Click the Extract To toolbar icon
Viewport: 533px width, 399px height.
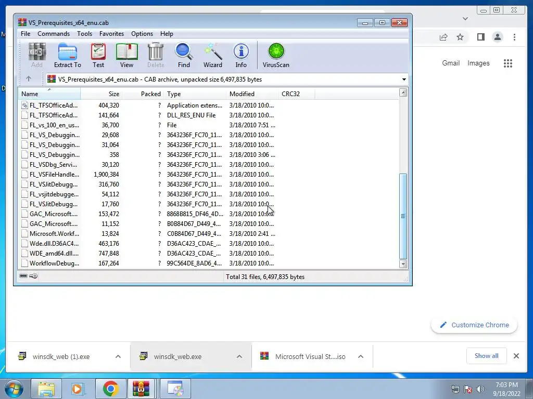coord(67,55)
